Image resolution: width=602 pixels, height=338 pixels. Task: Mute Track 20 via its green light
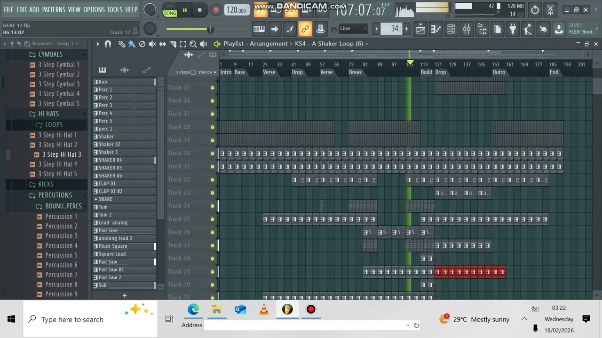[212, 154]
